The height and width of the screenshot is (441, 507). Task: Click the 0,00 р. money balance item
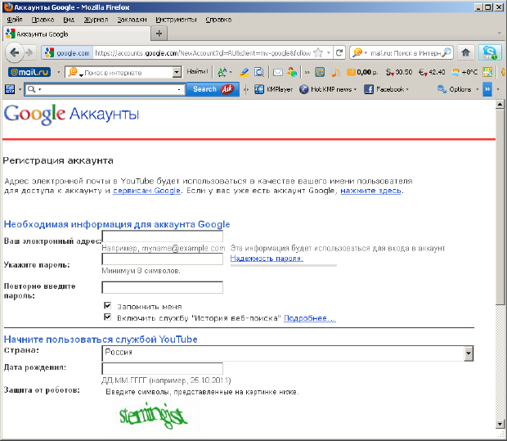tap(362, 72)
